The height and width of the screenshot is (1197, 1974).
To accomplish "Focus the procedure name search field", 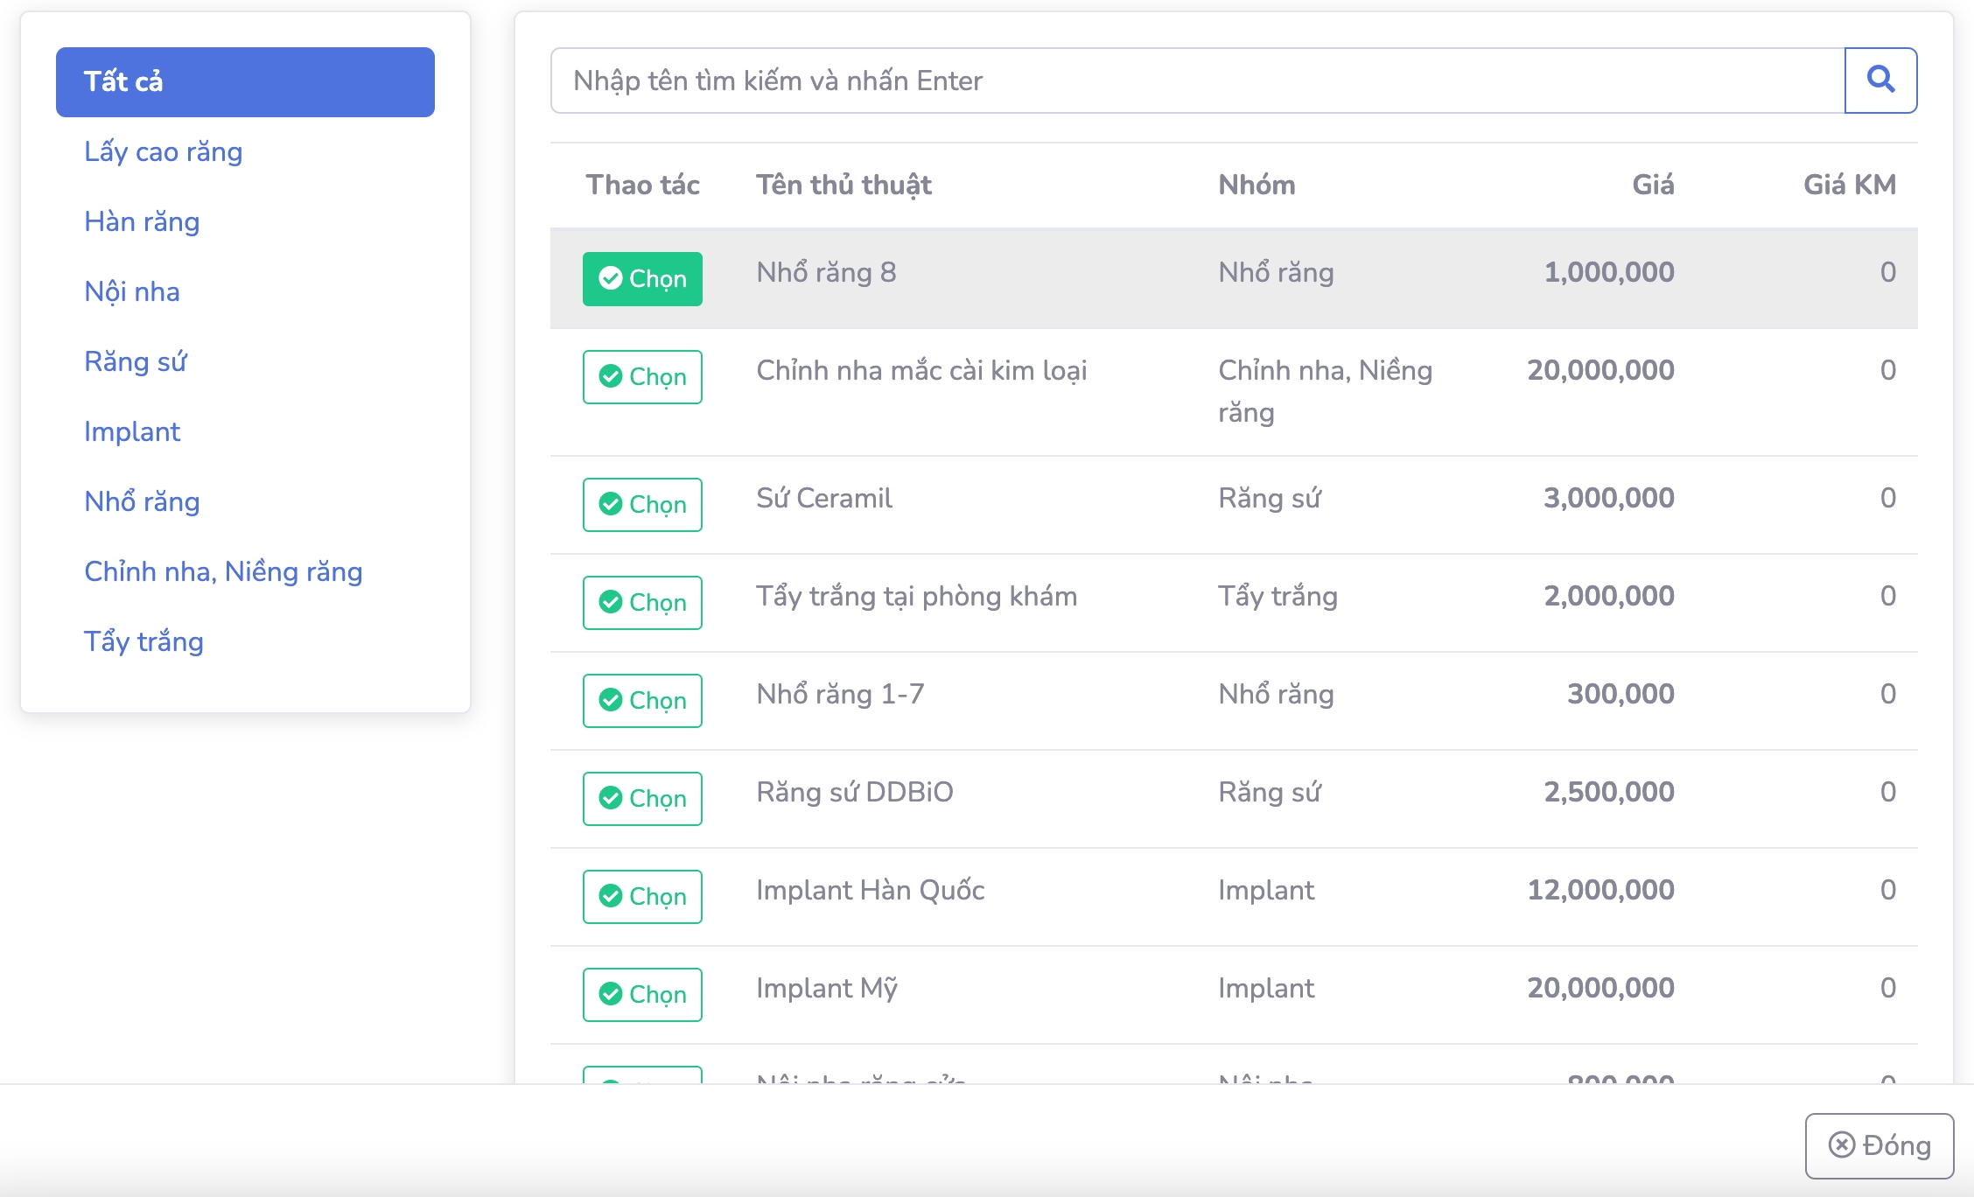I will 1197,80.
